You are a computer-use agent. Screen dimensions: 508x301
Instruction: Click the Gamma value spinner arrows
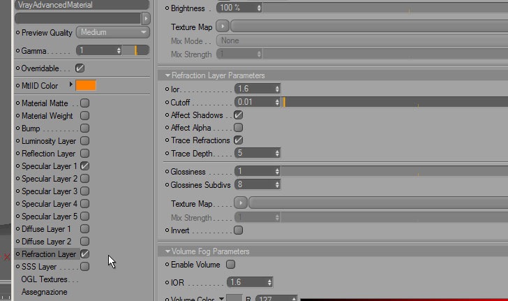tap(119, 50)
